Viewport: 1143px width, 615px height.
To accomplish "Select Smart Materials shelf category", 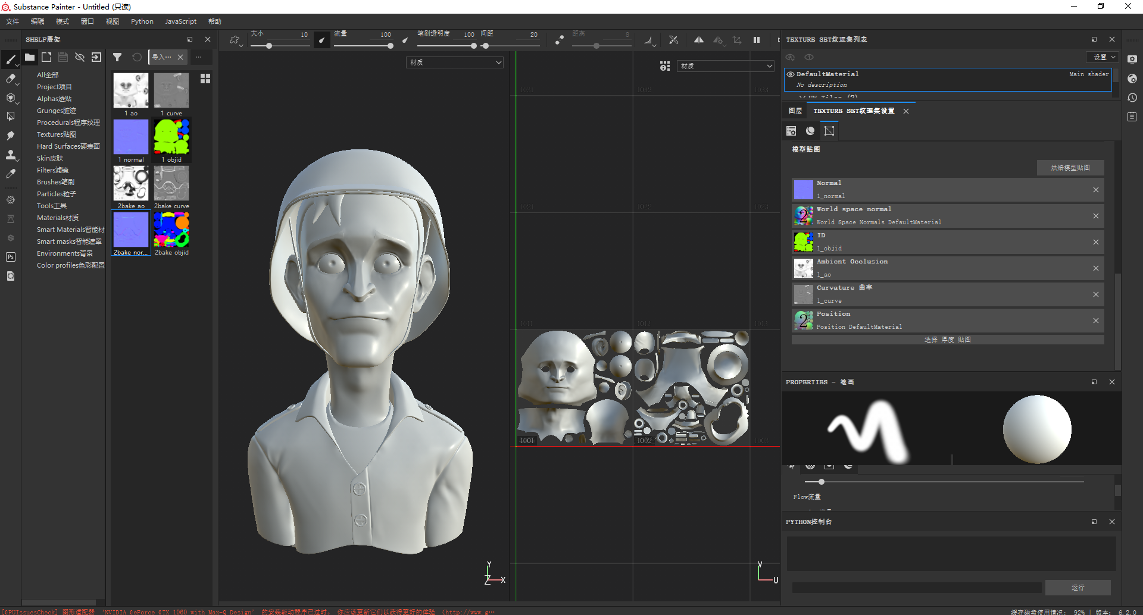I will 70,230.
